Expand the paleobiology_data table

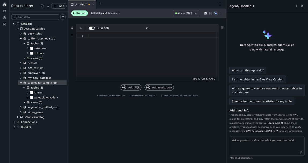(x=27, y=97)
